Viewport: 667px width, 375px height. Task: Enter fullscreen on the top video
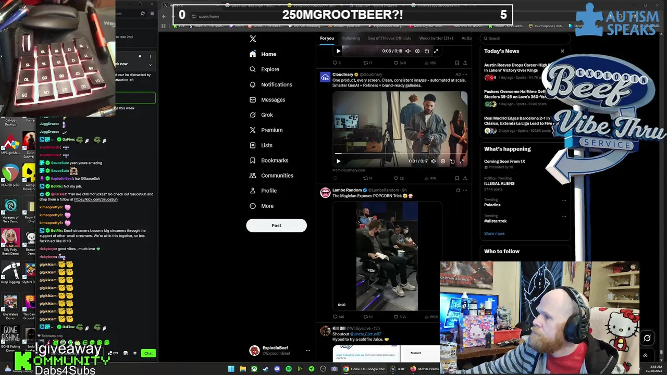click(x=436, y=51)
